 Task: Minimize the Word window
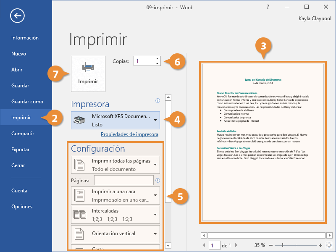[x=287, y=7]
